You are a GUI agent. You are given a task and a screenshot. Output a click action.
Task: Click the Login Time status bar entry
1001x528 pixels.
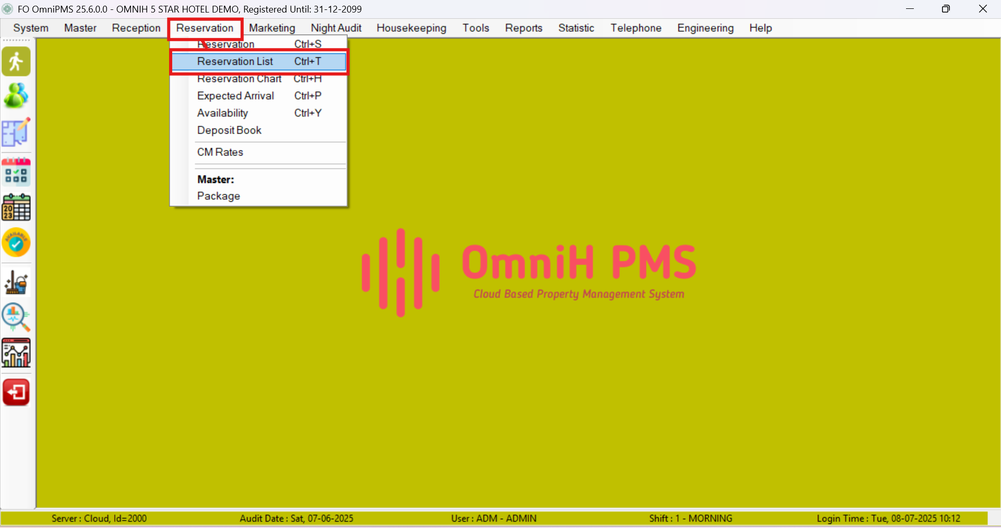coord(888,519)
